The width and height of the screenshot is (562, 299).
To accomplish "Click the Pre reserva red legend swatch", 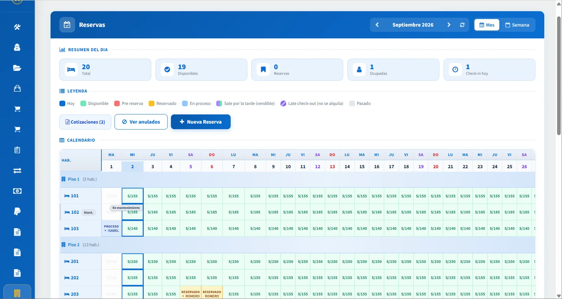I will click(x=117, y=104).
